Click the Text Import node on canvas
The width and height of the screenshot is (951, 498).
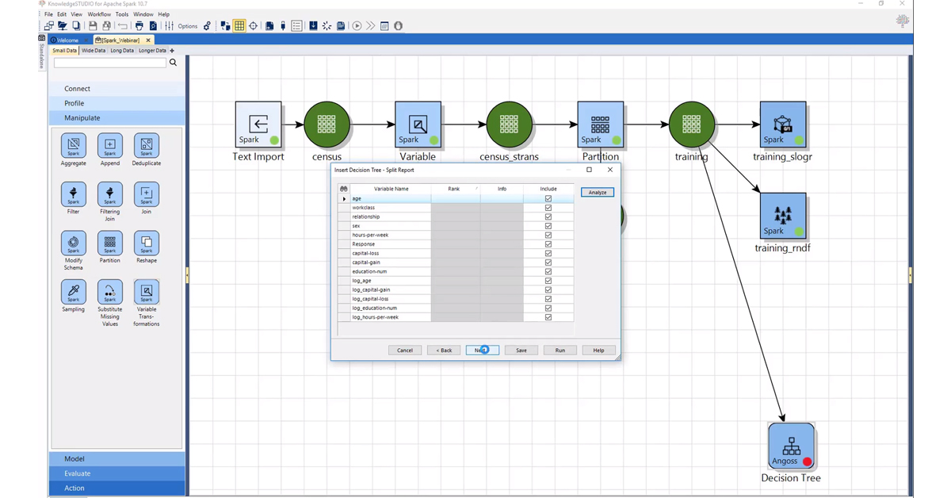[258, 125]
